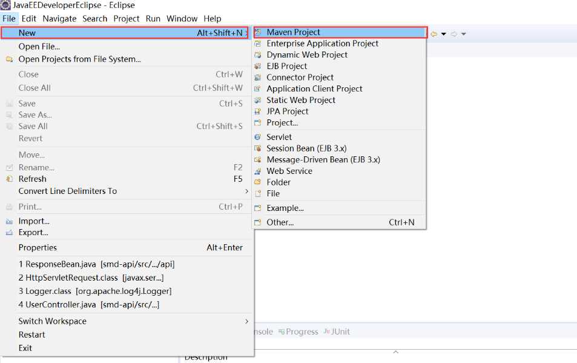Click the Example... icon
The height and width of the screenshot is (363, 577).
pyautogui.click(x=257, y=208)
